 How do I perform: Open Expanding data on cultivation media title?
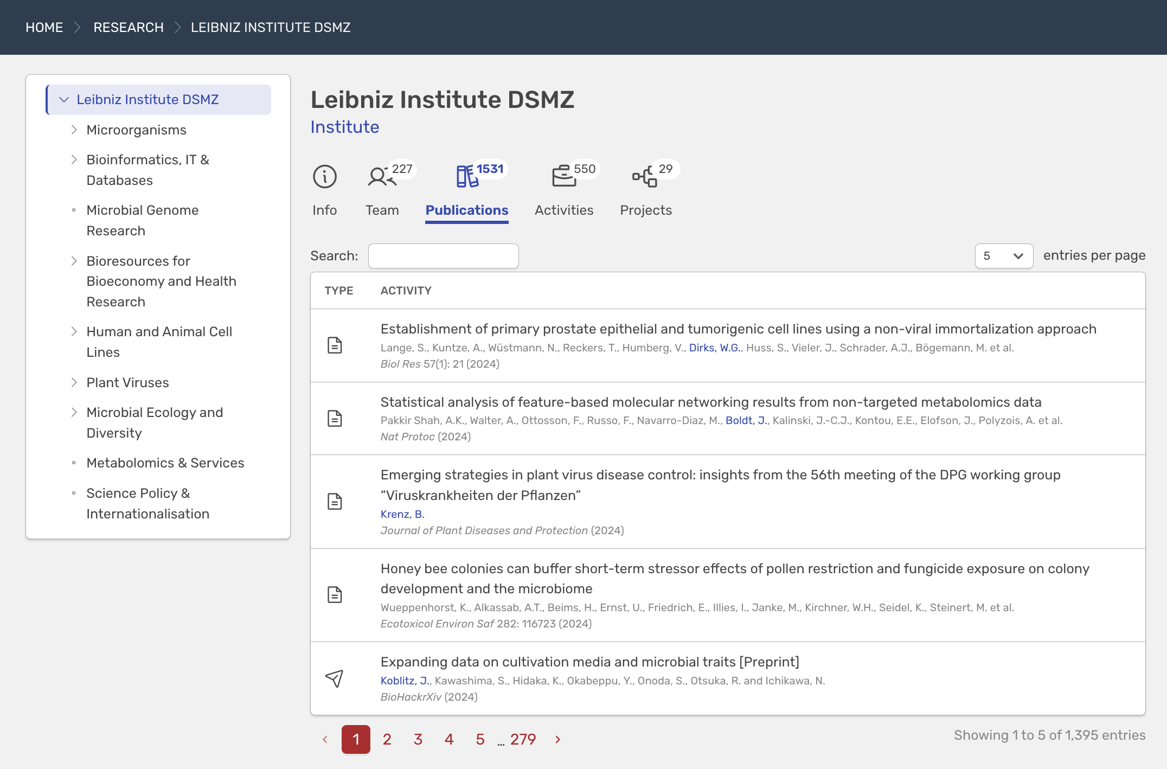click(x=590, y=662)
